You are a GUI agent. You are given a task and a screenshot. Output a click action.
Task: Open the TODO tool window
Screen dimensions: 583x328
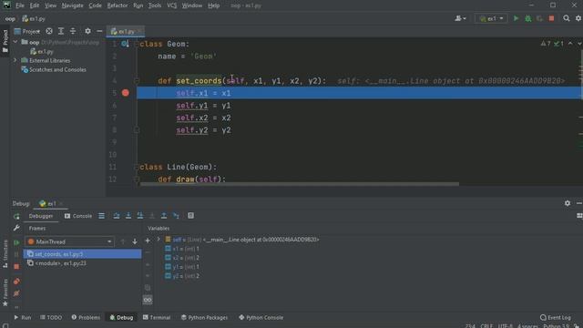pos(51,317)
